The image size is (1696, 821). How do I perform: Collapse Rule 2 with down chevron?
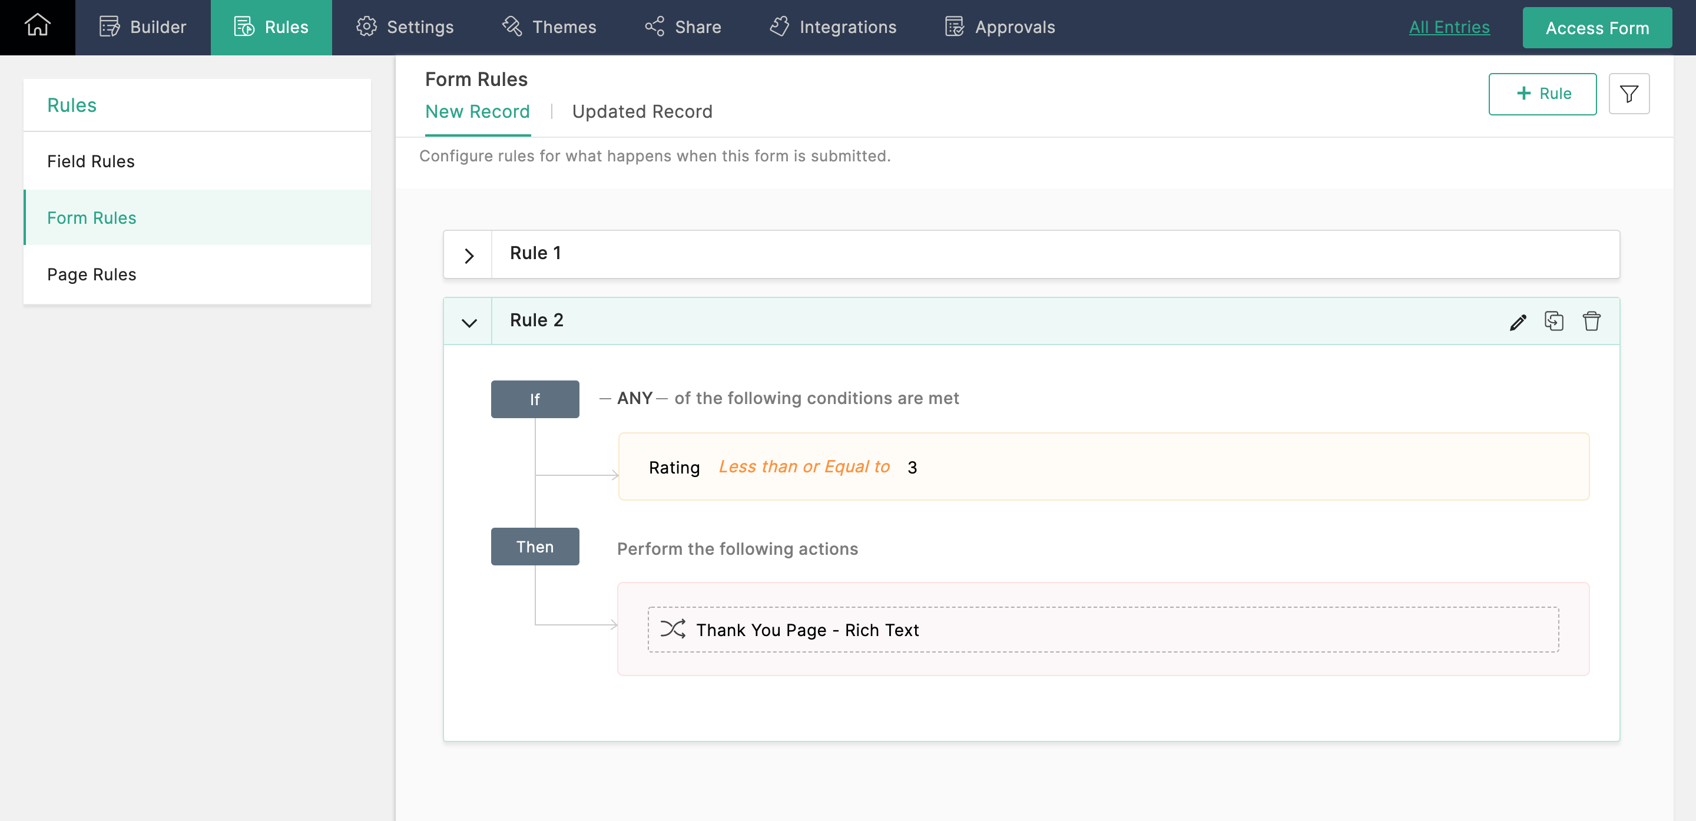coord(468,323)
